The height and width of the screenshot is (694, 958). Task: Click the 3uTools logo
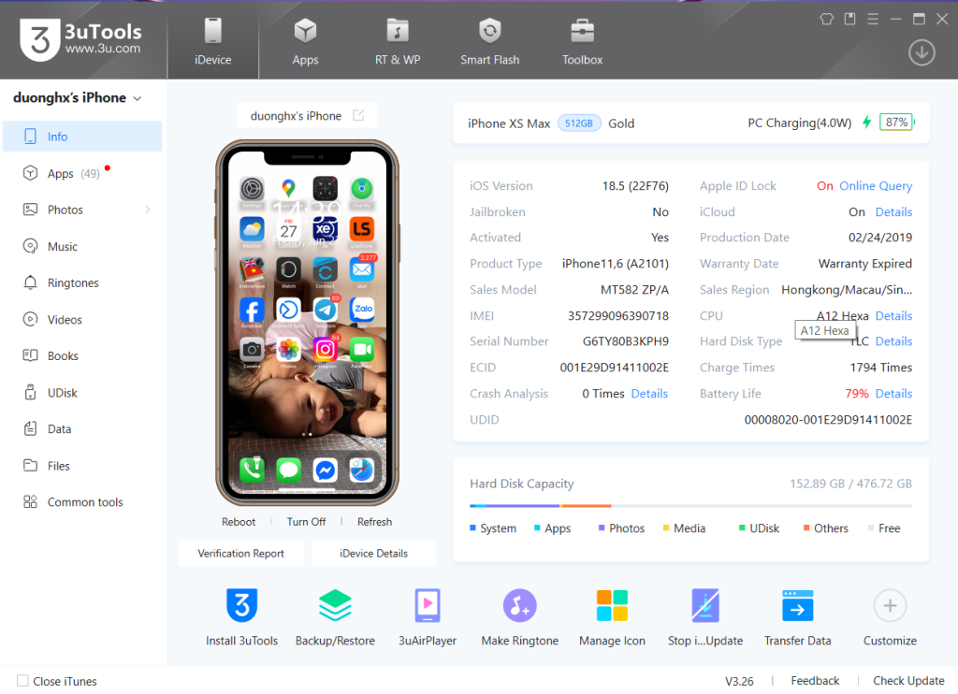pos(80,39)
